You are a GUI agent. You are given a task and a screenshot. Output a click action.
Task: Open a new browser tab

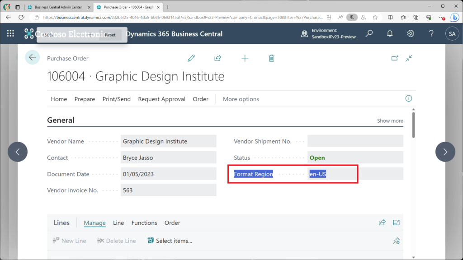click(168, 7)
